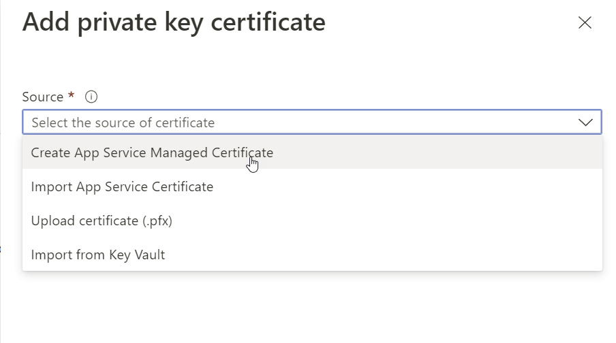This screenshot has width=616, height=343.
Task: Select Import App Service Certificate option
Action: [312, 186]
